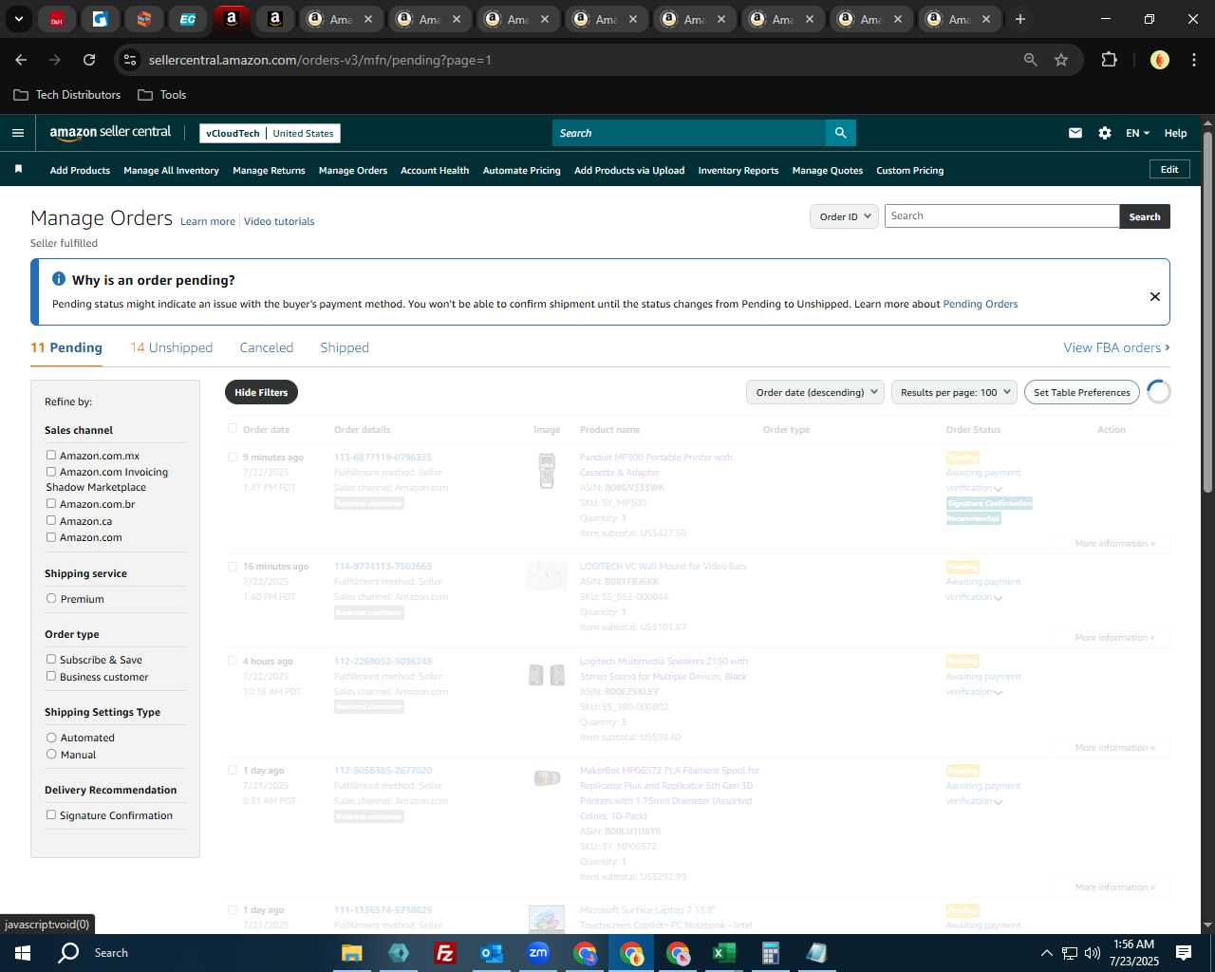Open the Order ID search type dropdown
The image size is (1215, 972).
pos(844,216)
